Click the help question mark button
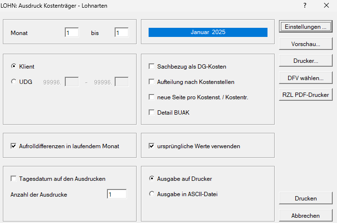The width and height of the screenshot is (337, 223). tap(305, 6)
